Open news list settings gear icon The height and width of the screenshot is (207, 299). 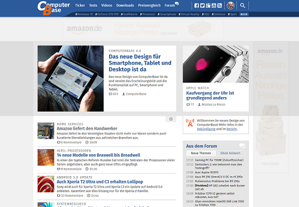pyautogui.click(x=171, y=119)
